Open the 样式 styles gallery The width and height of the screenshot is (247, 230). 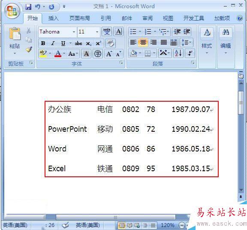207,41
